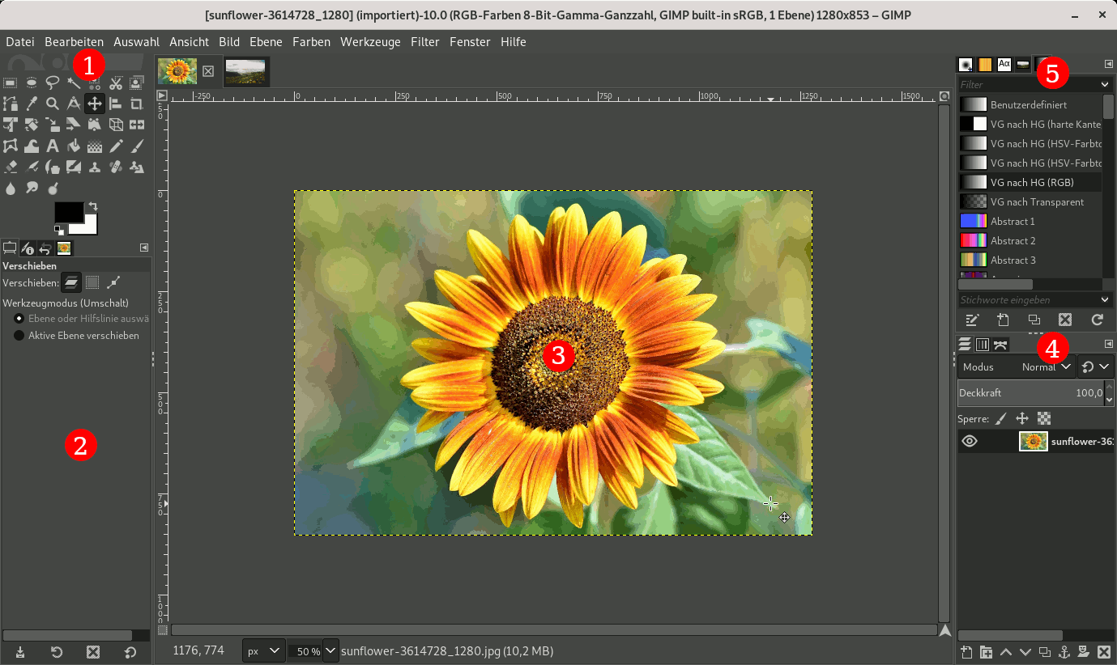1117x665 pixels.
Task: Select the Scissors select tool
Action: (x=116, y=83)
